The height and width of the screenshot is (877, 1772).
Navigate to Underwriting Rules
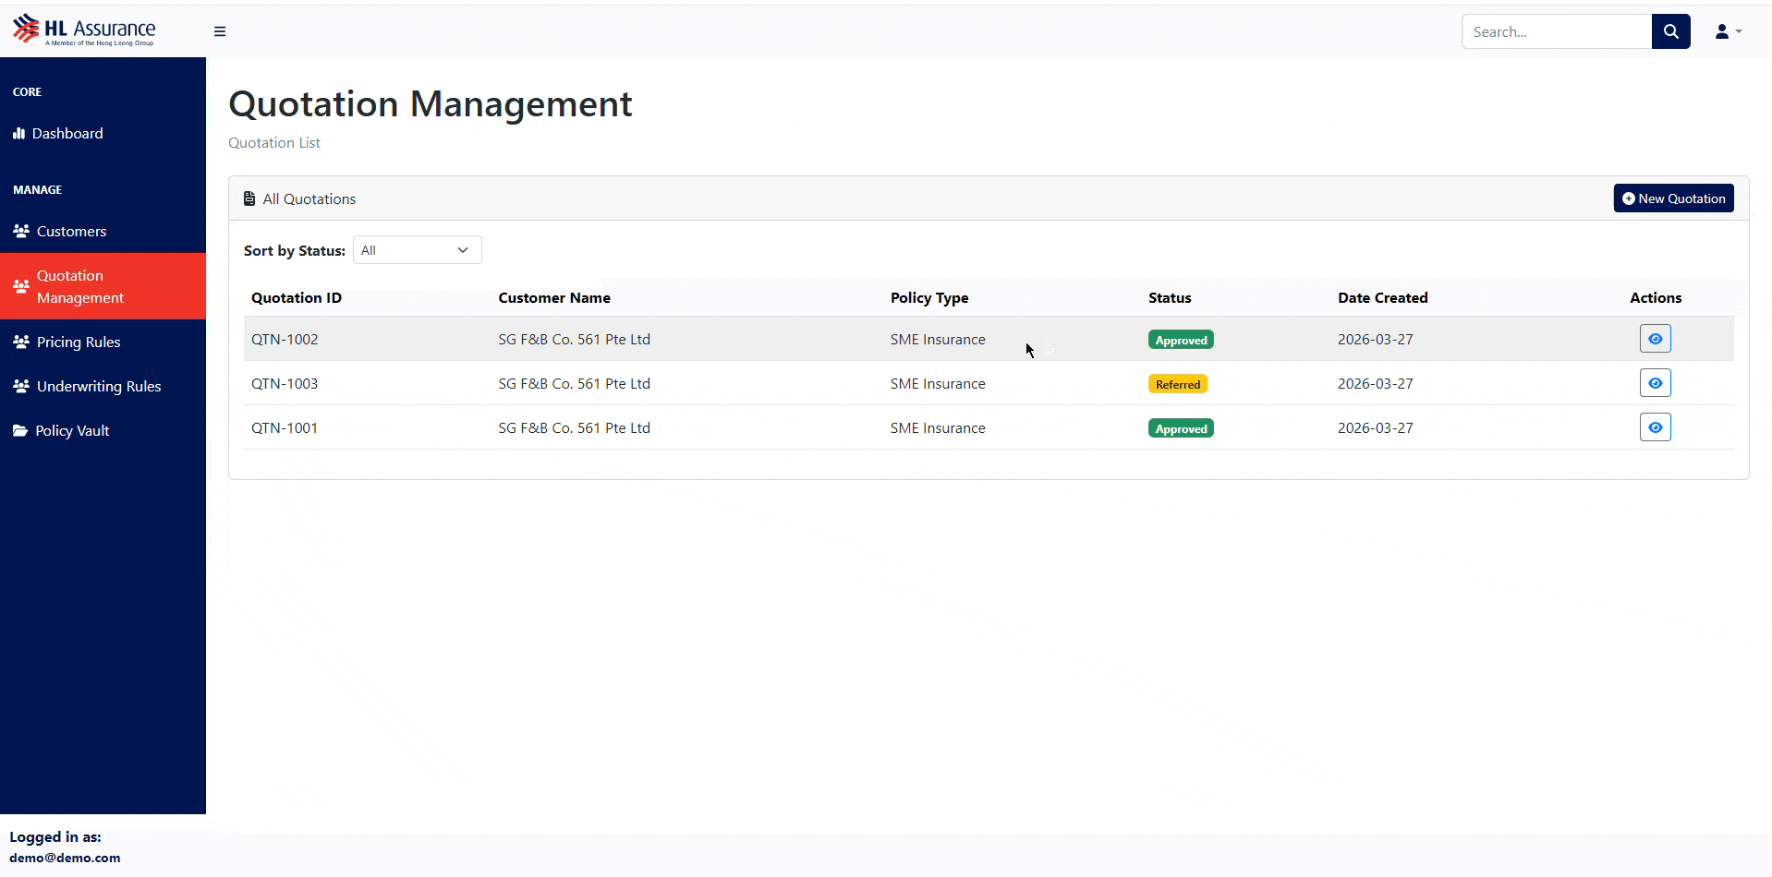99,387
